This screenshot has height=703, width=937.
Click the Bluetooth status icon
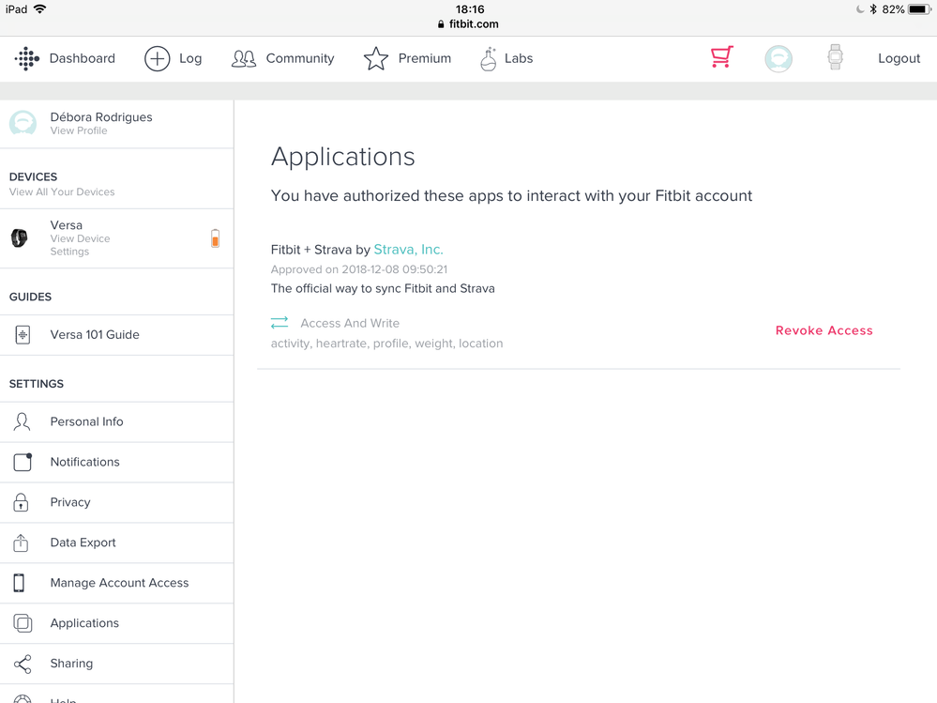click(873, 9)
